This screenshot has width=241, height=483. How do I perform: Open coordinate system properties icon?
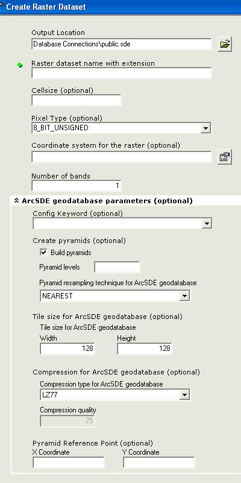point(225,157)
